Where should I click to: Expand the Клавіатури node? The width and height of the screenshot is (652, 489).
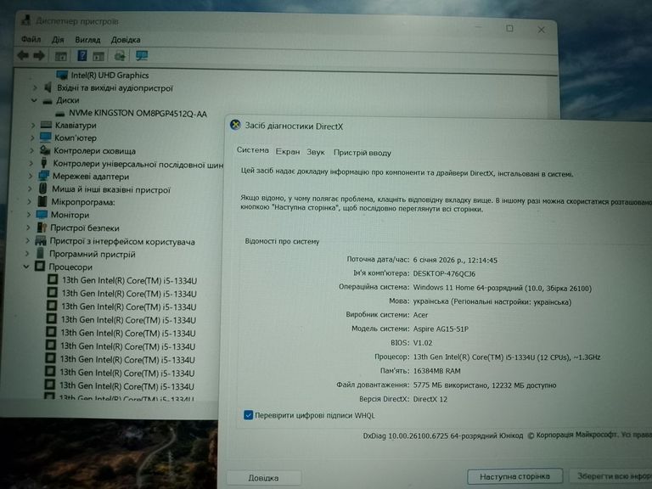pos(33,125)
